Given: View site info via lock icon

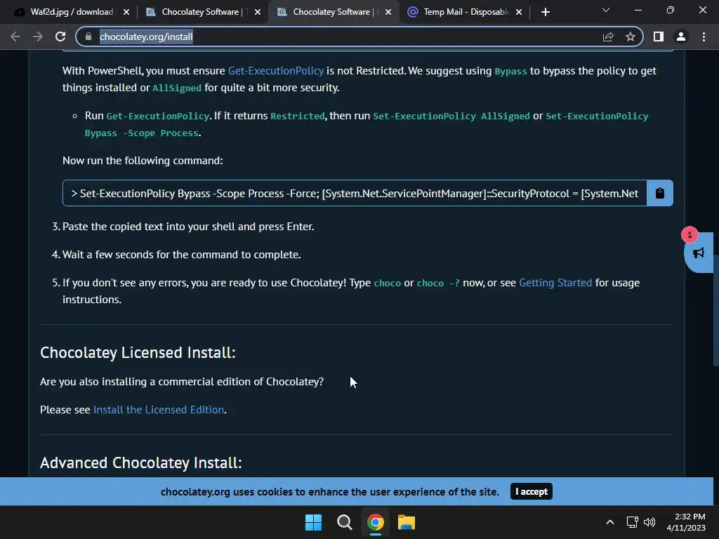Looking at the screenshot, I should coord(88,36).
